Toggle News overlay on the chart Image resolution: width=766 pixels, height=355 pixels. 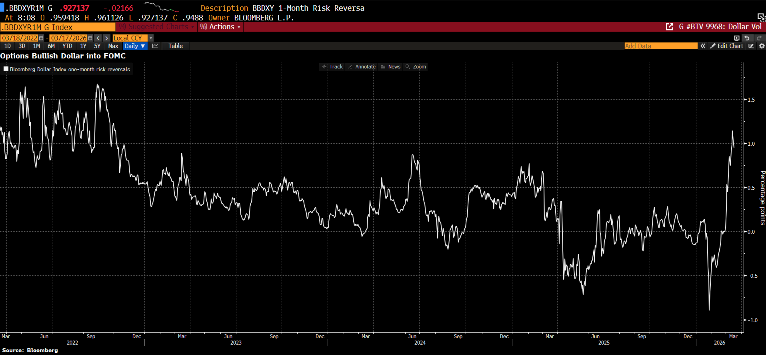(x=391, y=67)
